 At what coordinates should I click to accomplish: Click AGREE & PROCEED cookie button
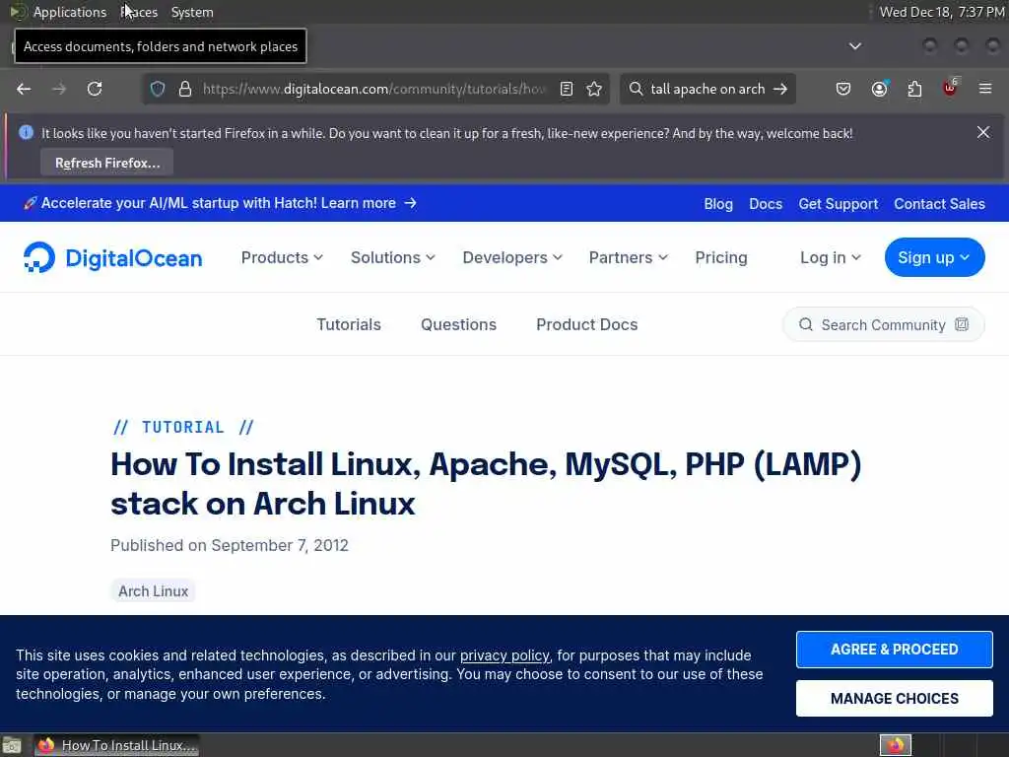tap(894, 649)
